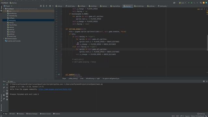
Task: Open TODO tool window
Action: coord(12,114)
